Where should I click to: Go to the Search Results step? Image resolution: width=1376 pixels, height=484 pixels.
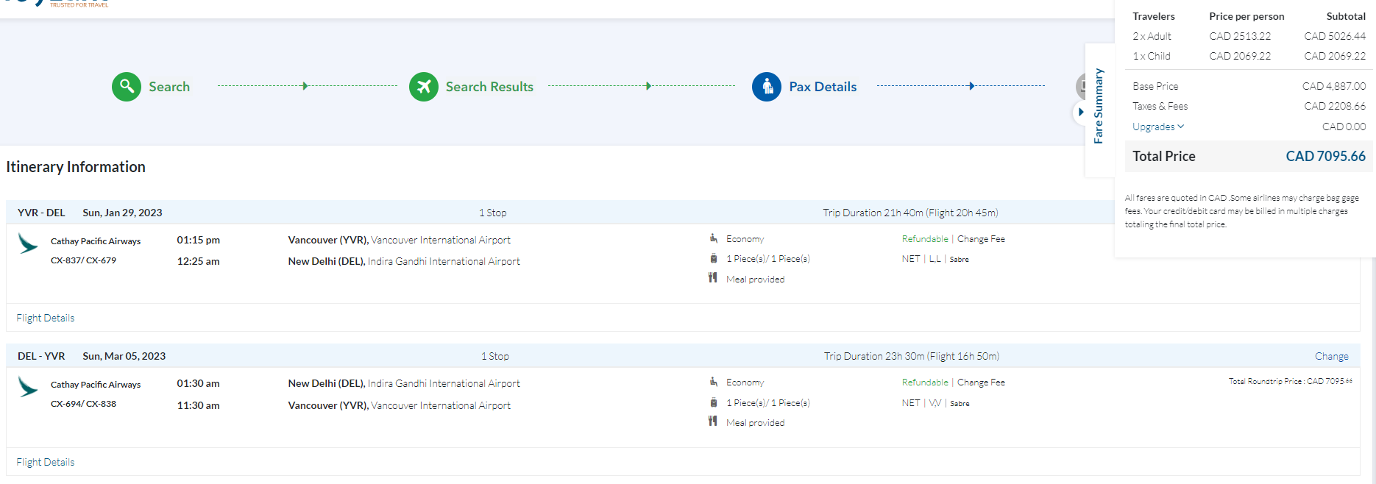click(489, 87)
